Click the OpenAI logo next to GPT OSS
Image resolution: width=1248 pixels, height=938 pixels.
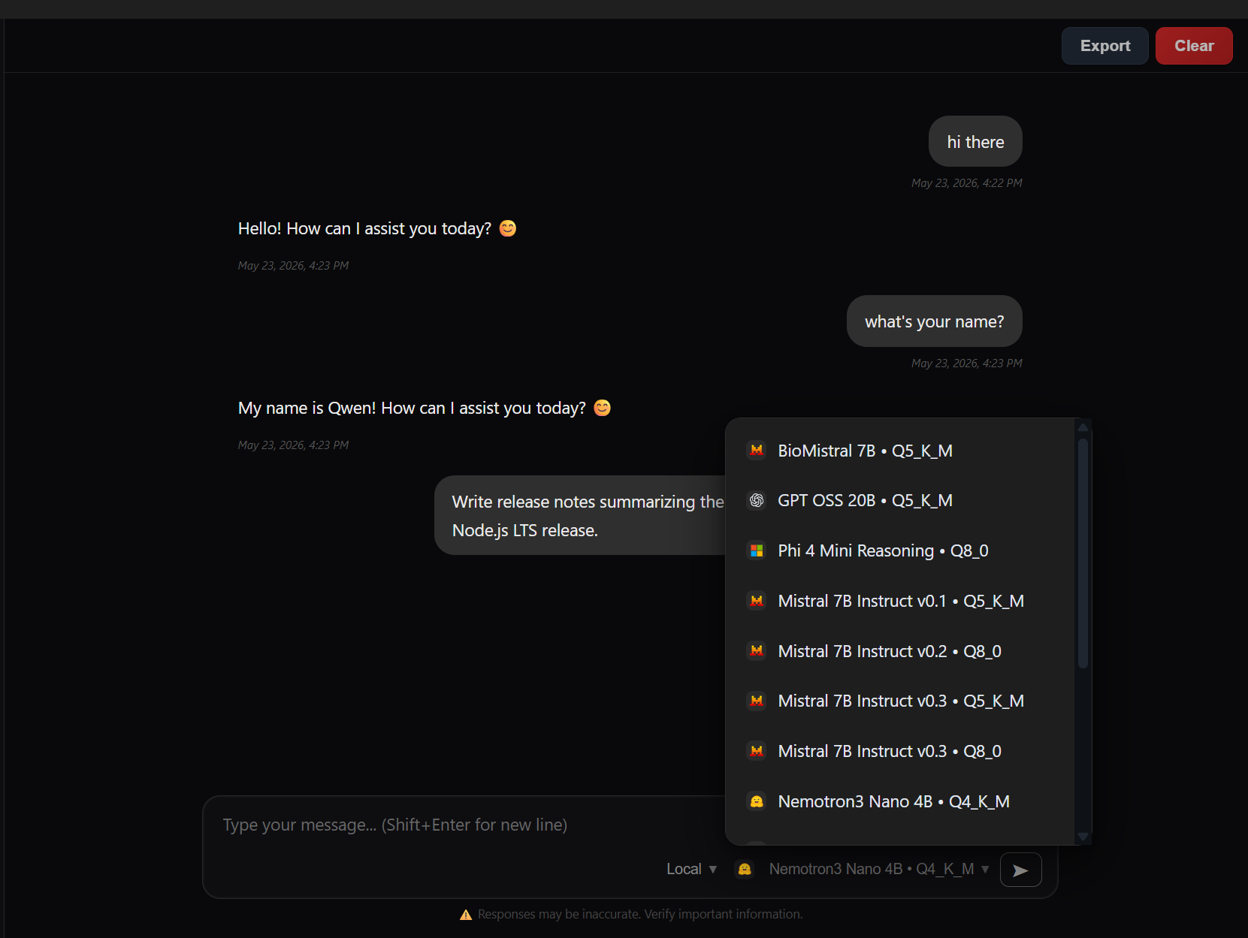point(757,500)
